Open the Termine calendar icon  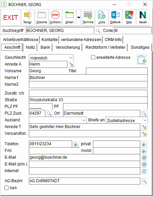[88, 17]
